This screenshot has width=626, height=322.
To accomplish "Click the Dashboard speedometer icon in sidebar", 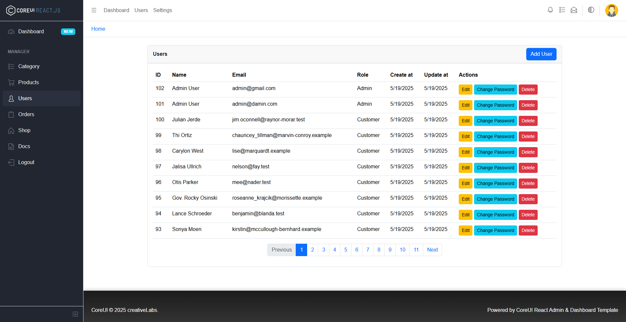I will click(x=11, y=32).
